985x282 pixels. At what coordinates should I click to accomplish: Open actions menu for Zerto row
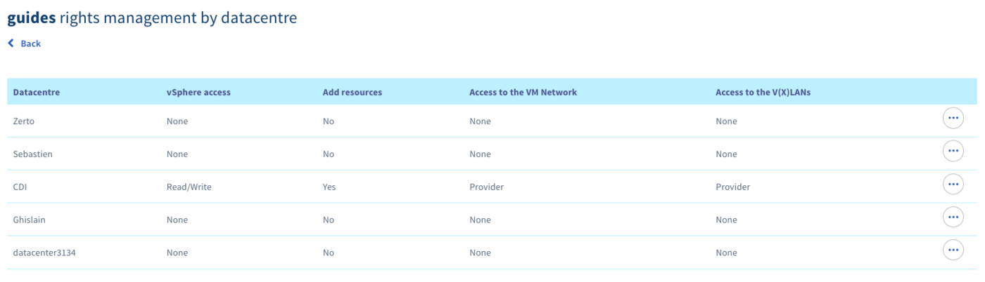953,119
